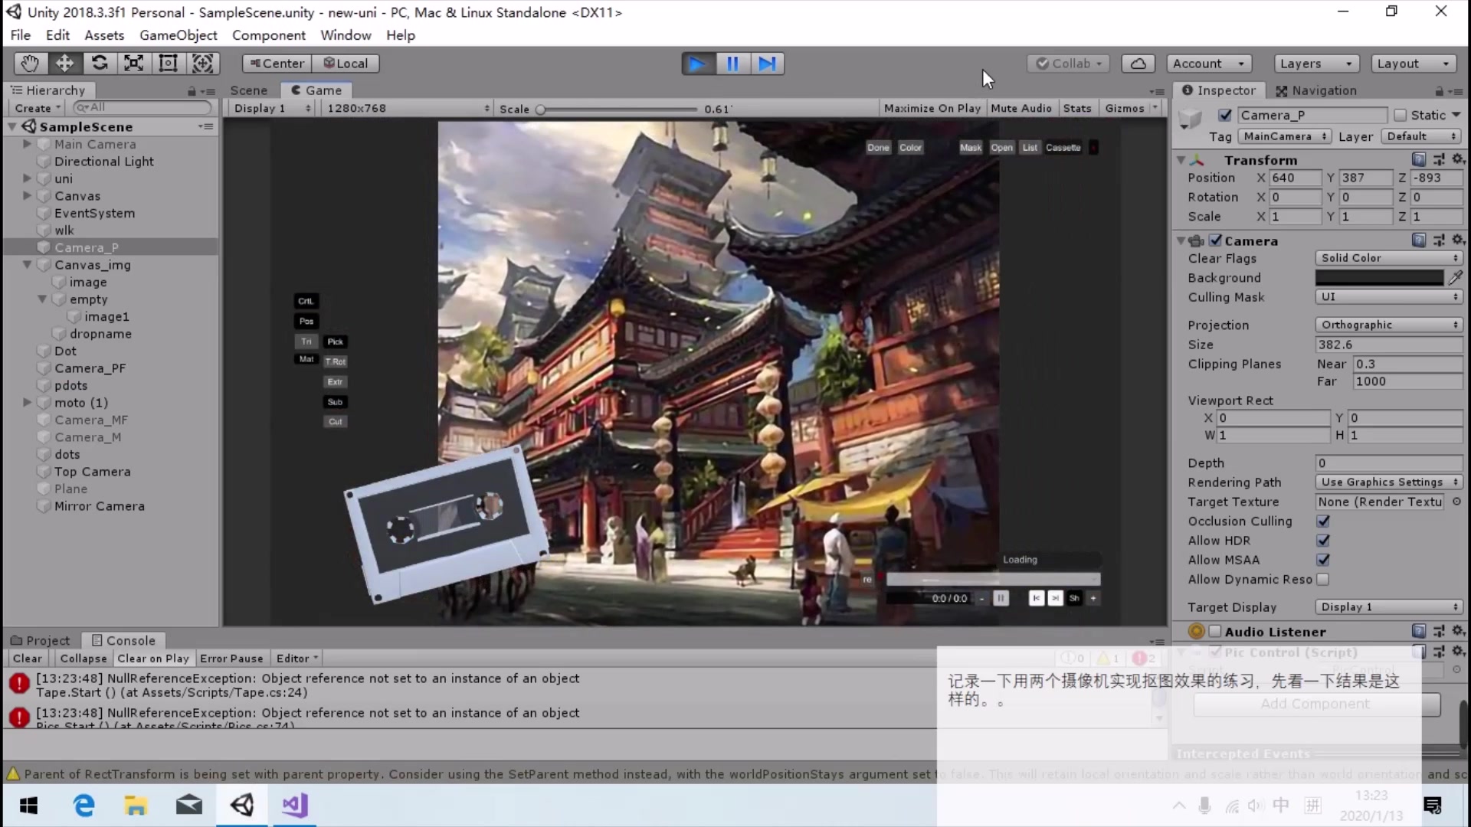The width and height of the screenshot is (1471, 827).
Task: Pick background color with eyedropper
Action: pos(1456,277)
